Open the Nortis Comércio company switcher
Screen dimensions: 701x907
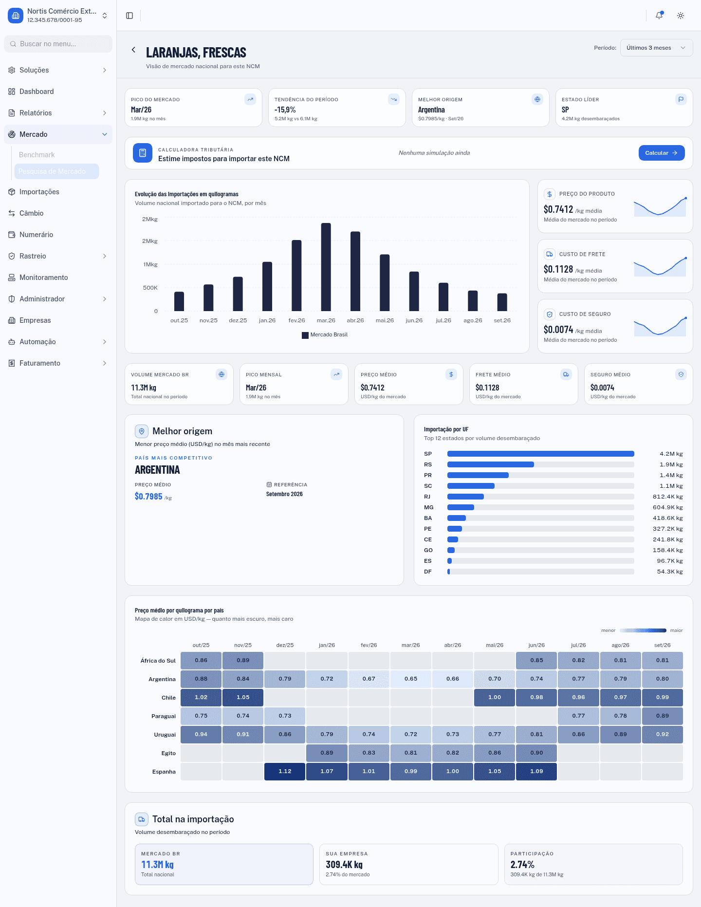click(58, 16)
